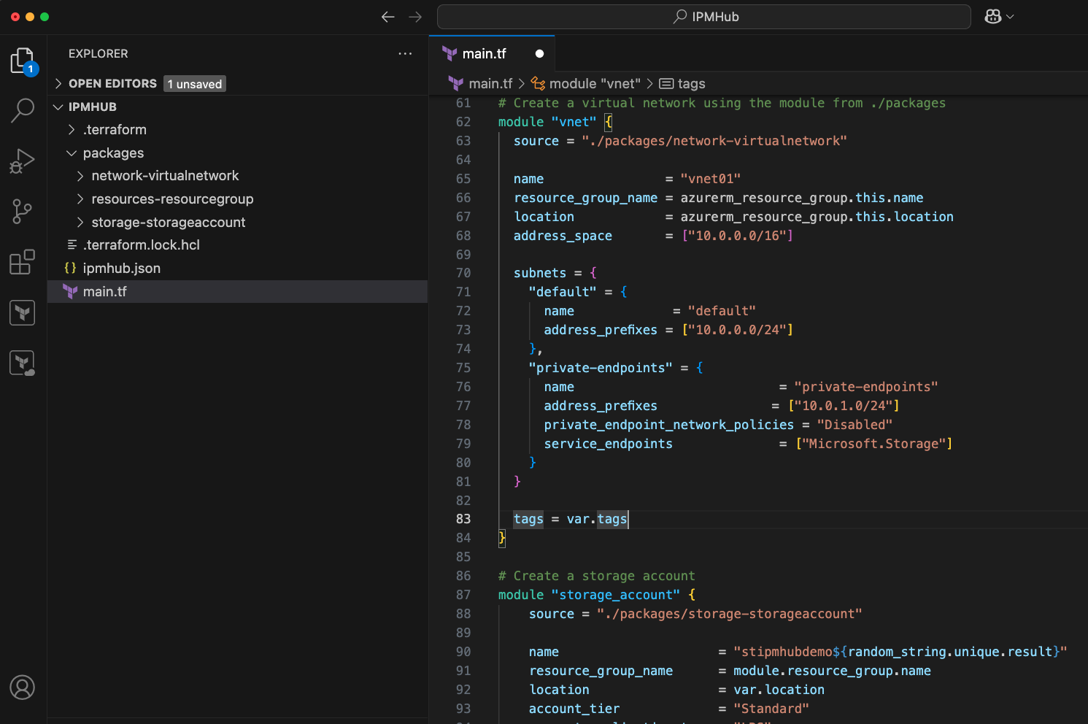Image resolution: width=1088 pixels, height=724 pixels.
Task: Click the EXPLORER panel title
Action: [98, 53]
